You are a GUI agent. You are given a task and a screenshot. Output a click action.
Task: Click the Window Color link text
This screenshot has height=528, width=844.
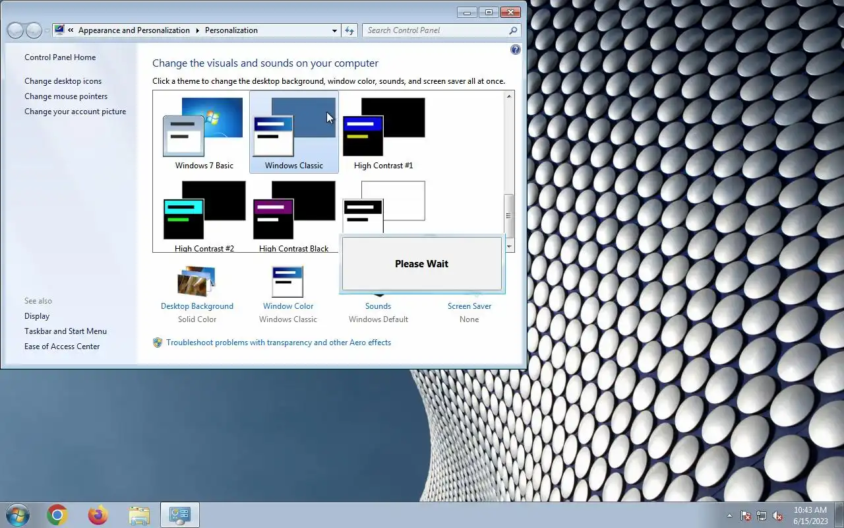(x=288, y=306)
